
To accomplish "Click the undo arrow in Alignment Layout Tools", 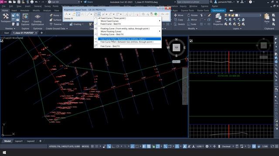I will (163, 14).
